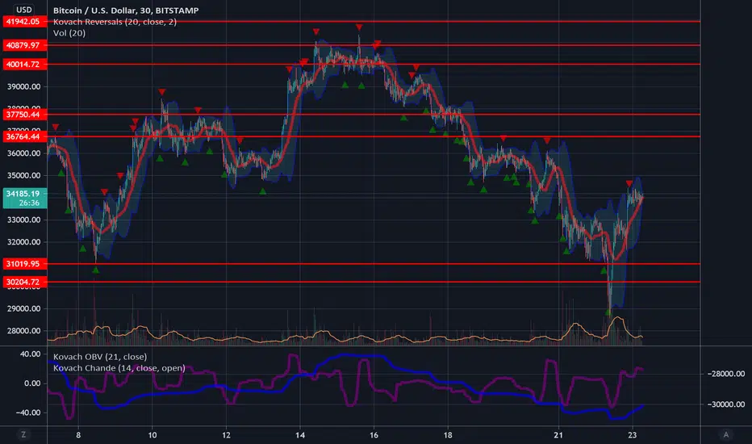The width and height of the screenshot is (752, 444).
Task: Select the 31019.95 price level label
Action: pyautogui.click(x=25, y=263)
